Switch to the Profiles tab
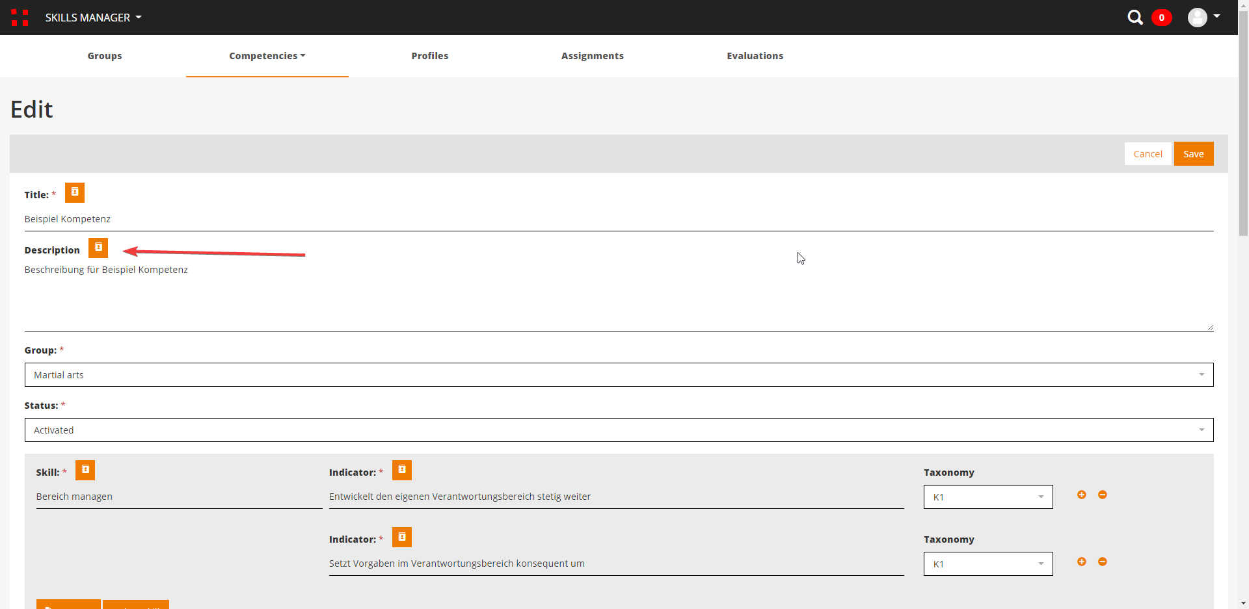This screenshot has width=1249, height=609. coord(429,56)
